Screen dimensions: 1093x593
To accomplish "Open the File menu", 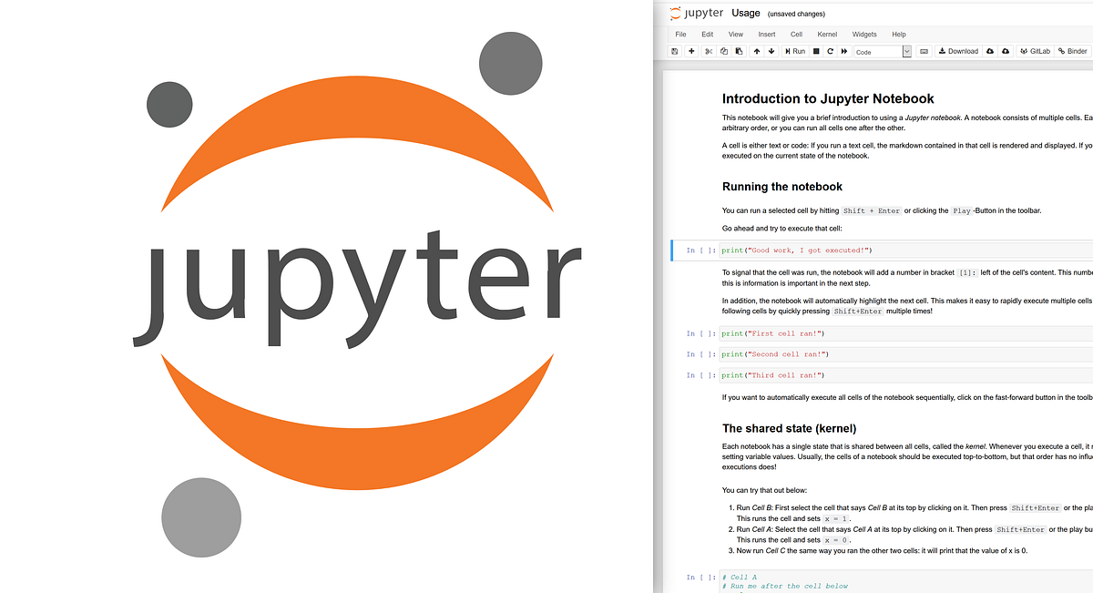I will click(680, 34).
